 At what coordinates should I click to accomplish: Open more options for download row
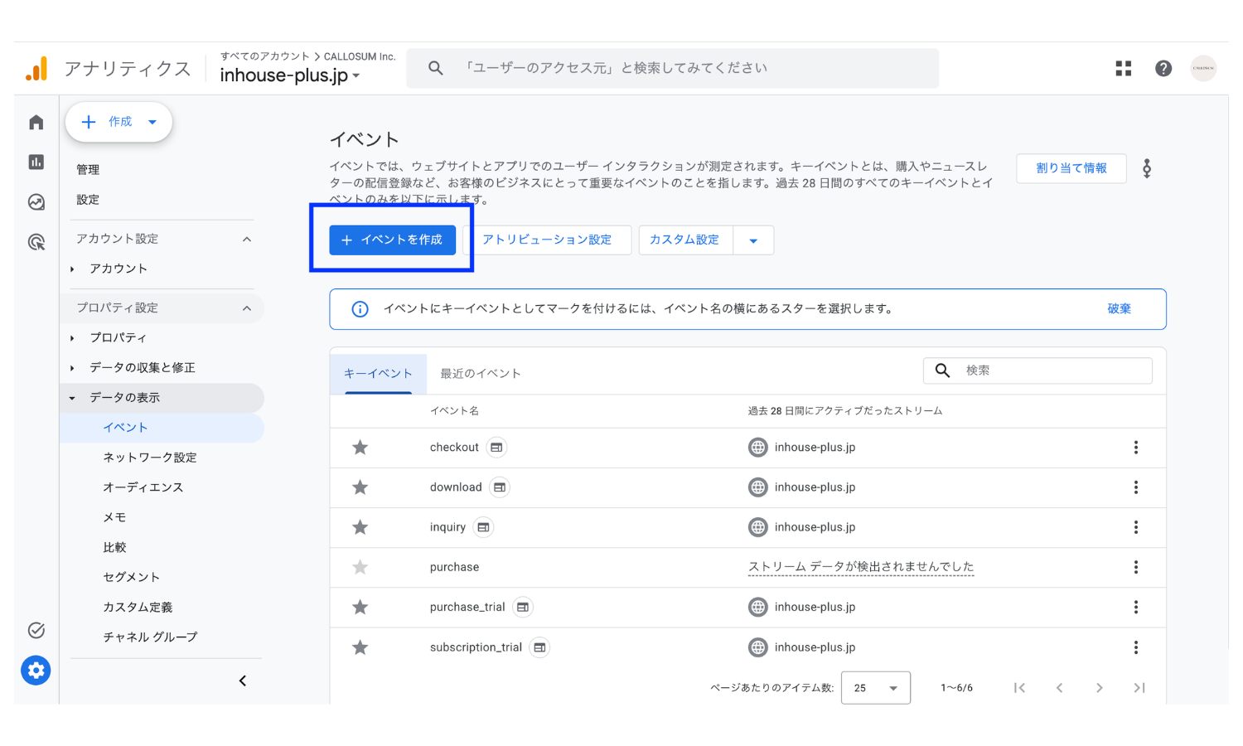(x=1135, y=487)
